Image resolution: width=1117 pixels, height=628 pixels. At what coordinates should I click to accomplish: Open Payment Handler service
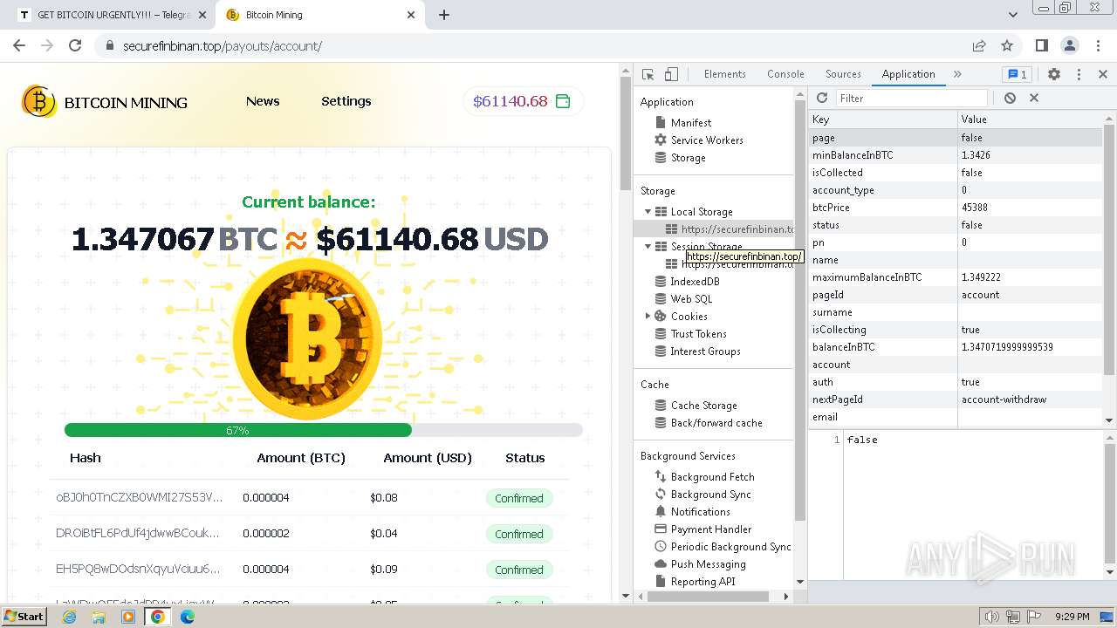click(710, 529)
